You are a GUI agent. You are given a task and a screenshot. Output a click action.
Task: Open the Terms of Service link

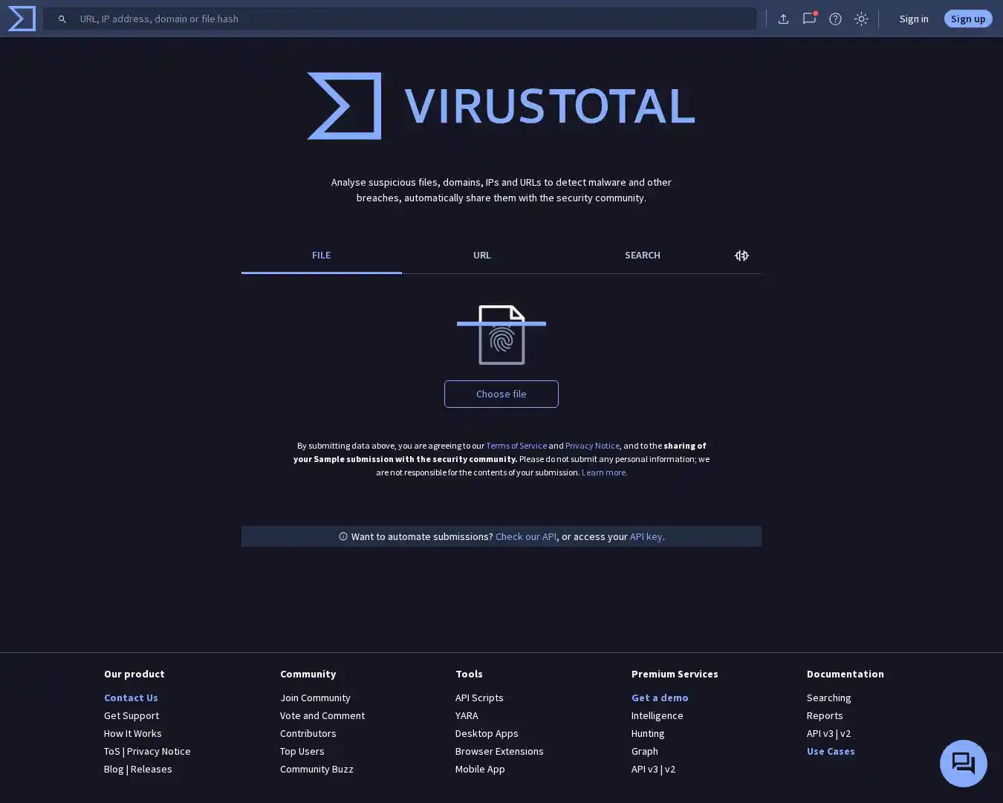click(516, 446)
